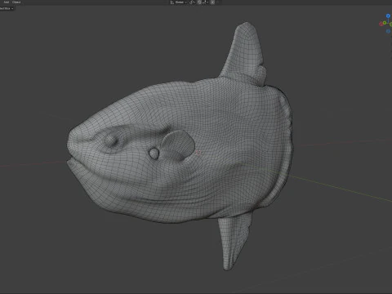This screenshot has height=294, width=392.
Task: Open the Object menu in viewport header
Action: tap(16, 2)
